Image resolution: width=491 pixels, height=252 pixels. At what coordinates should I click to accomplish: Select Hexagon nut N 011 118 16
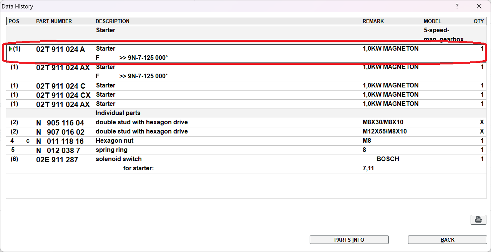pos(60,141)
